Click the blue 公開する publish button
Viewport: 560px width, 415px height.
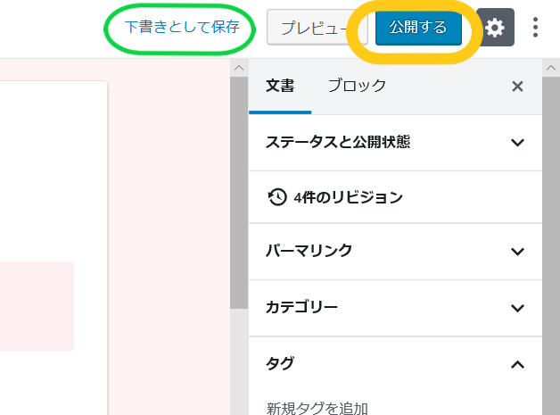pos(418,27)
